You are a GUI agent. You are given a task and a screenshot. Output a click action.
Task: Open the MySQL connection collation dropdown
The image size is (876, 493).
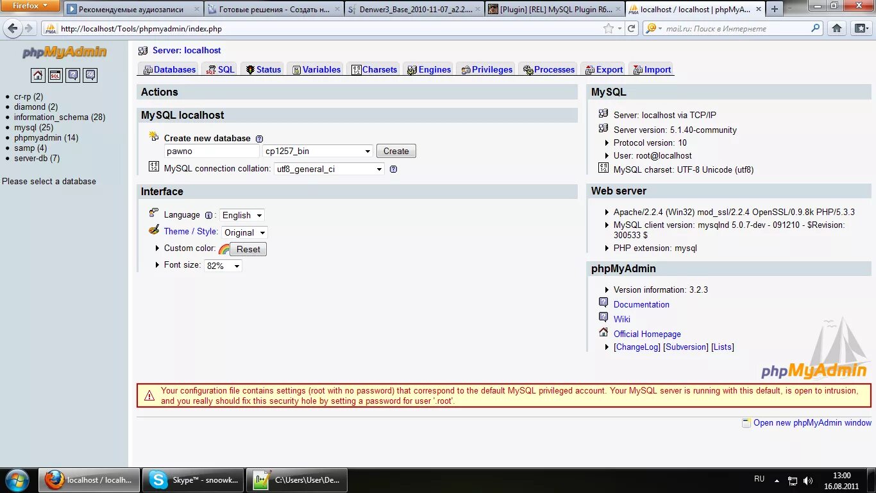click(x=329, y=169)
